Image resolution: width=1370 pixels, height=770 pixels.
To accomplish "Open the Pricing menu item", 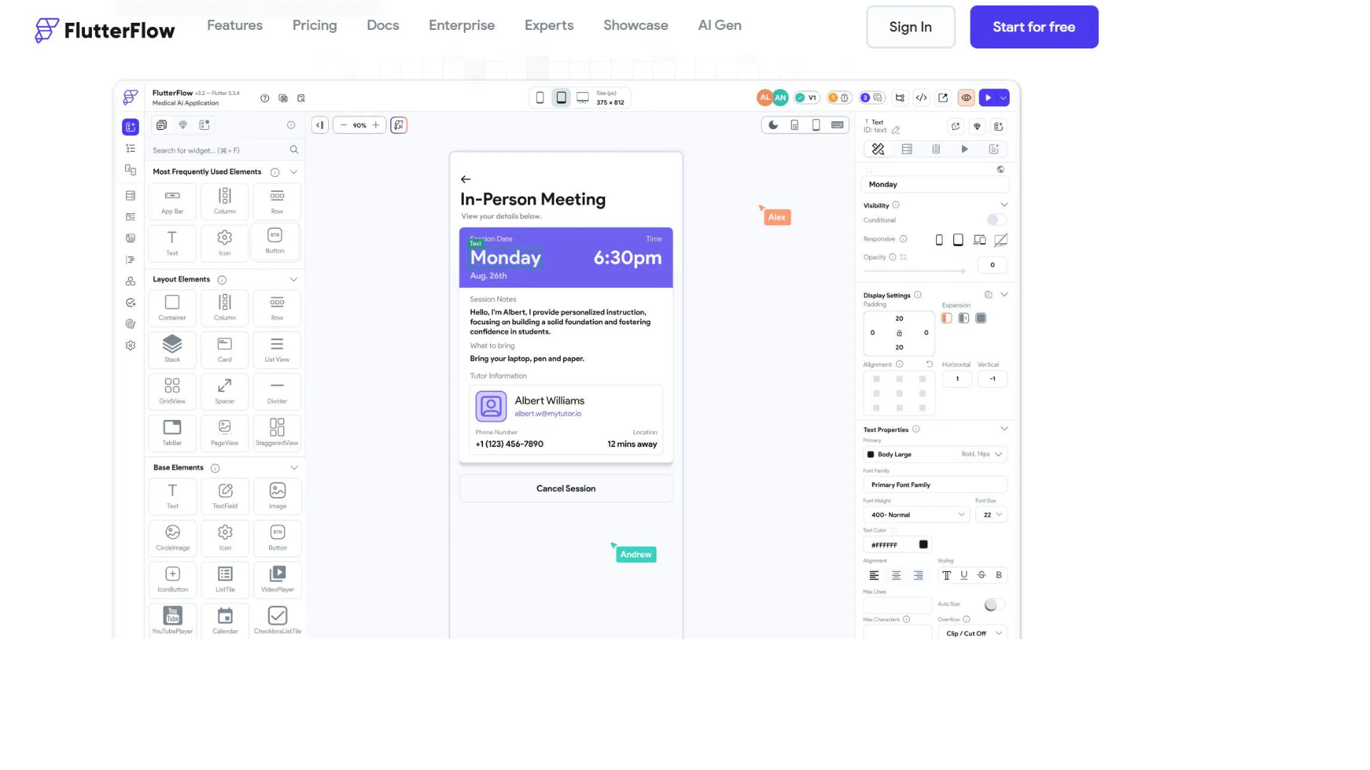I will click(x=315, y=26).
